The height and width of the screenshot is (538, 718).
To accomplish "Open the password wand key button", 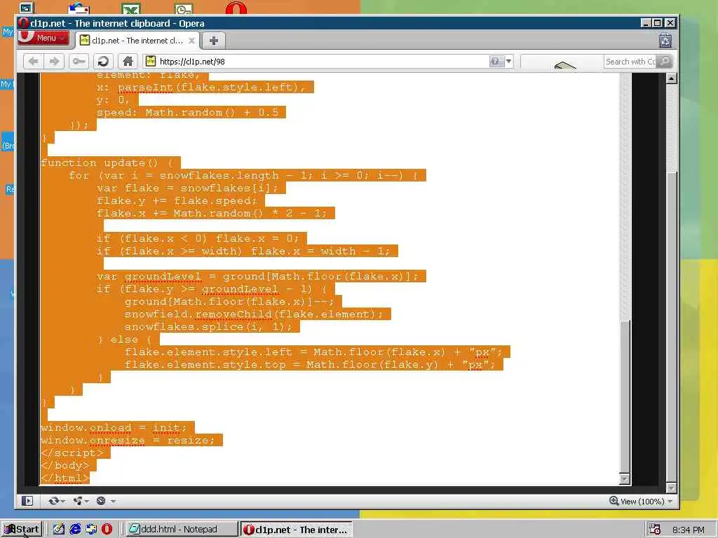I will point(79,62).
